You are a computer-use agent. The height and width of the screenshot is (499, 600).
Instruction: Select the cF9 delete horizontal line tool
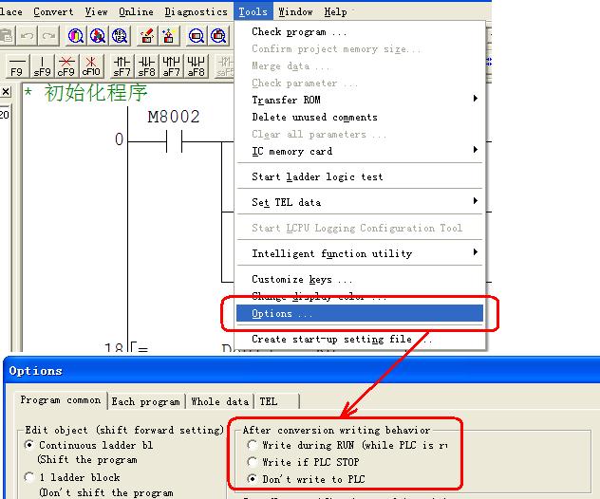[x=66, y=65]
